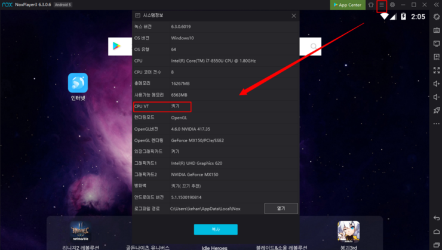This screenshot has height=250, width=442.
Task: Toggle fullscreen from the sidebar
Action: 437,70
